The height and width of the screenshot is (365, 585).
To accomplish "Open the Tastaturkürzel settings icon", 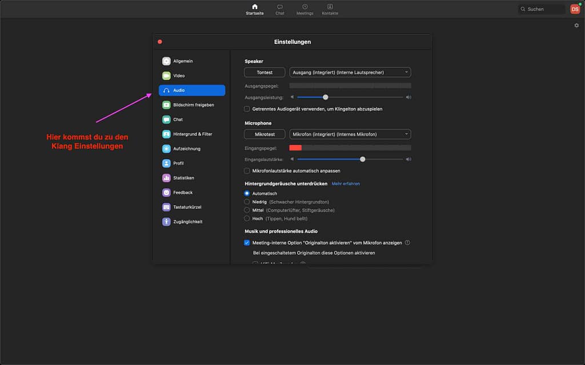I will pyautogui.click(x=166, y=207).
